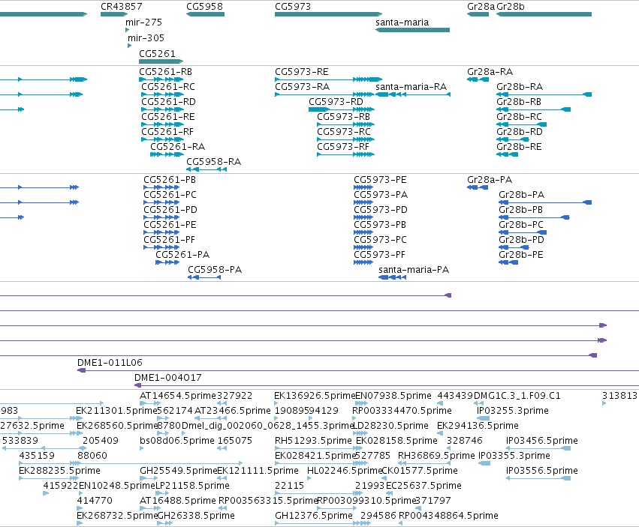Viewport: 639px width, 527px height.
Task: Select transcript CG5973-RF
Action: pos(345,154)
